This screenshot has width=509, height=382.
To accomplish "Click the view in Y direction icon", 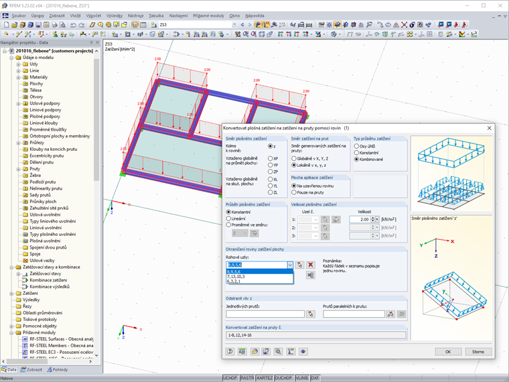I will pyautogui.click(x=289, y=34).
